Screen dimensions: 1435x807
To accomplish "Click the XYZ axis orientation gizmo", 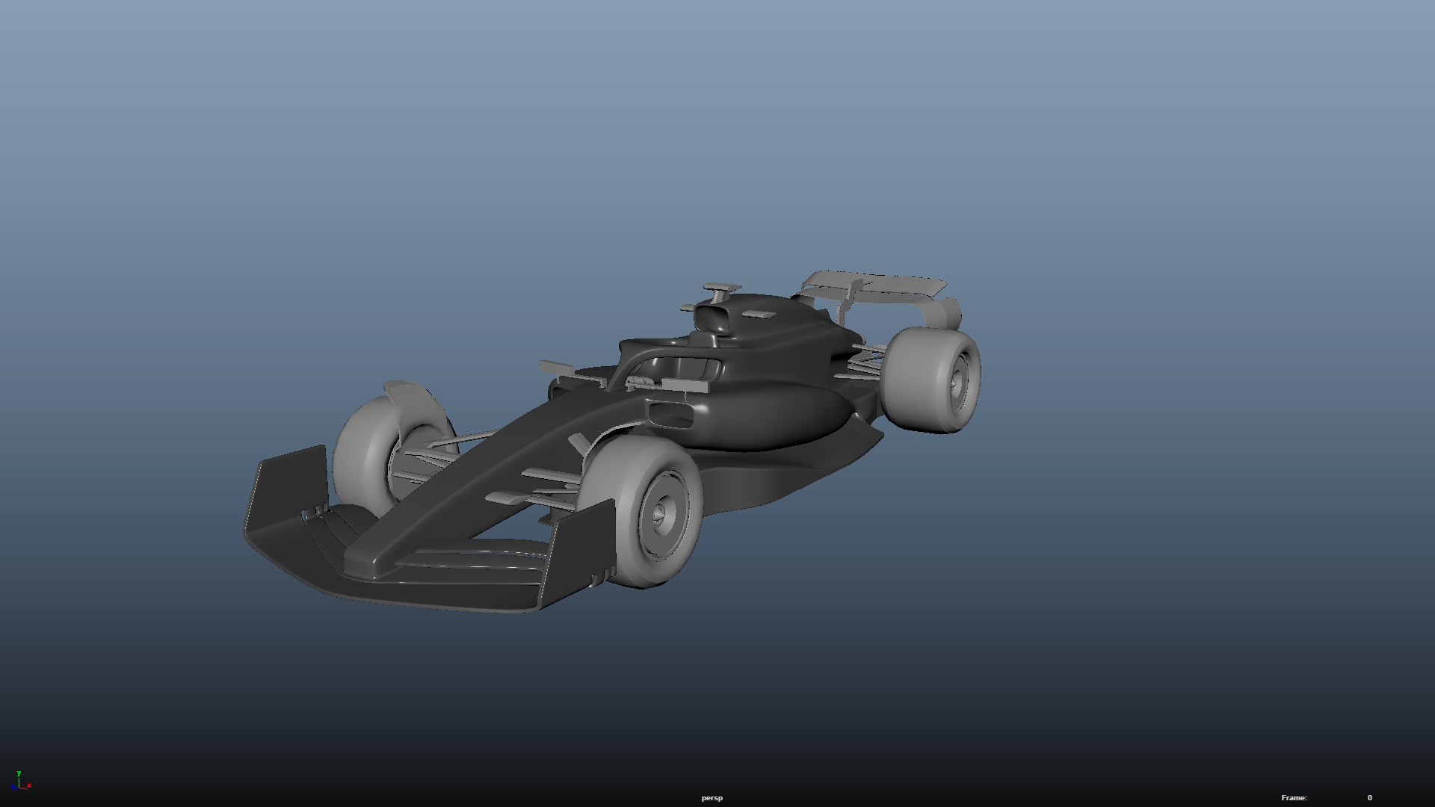I will coord(21,781).
